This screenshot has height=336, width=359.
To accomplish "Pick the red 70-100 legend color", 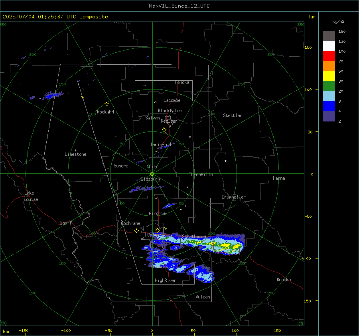I will point(329,56).
